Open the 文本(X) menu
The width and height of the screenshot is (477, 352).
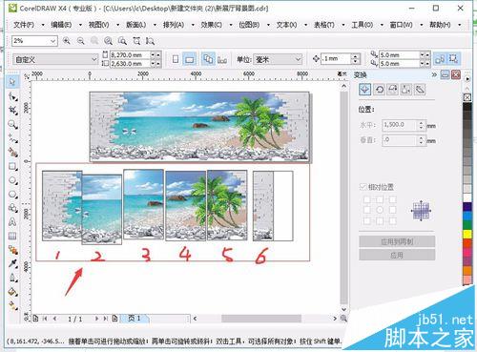click(286, 25)
